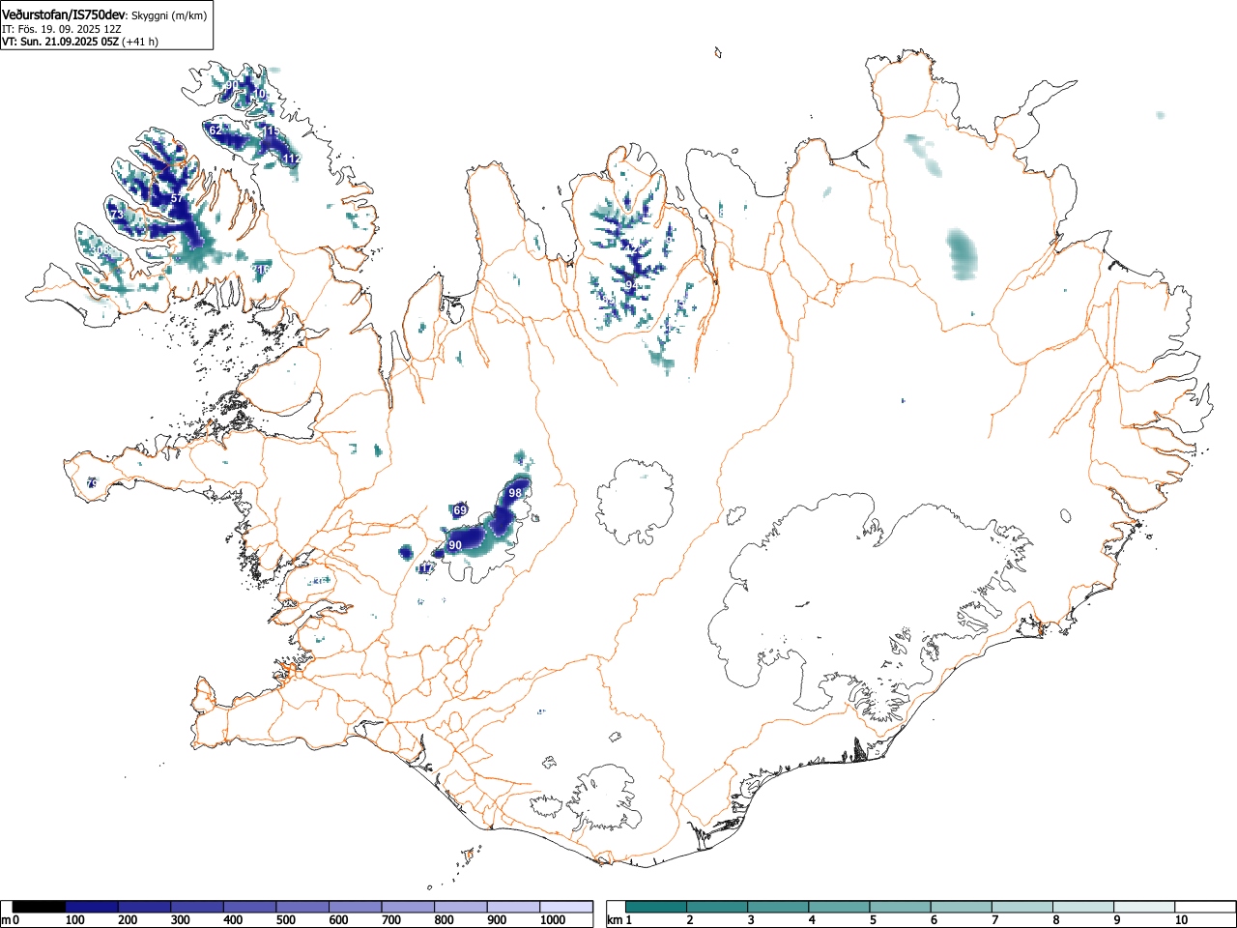Click the 57 visibility value on the map
The width and height of the screenshot is (1237, 928).
(x=177, y=198)
